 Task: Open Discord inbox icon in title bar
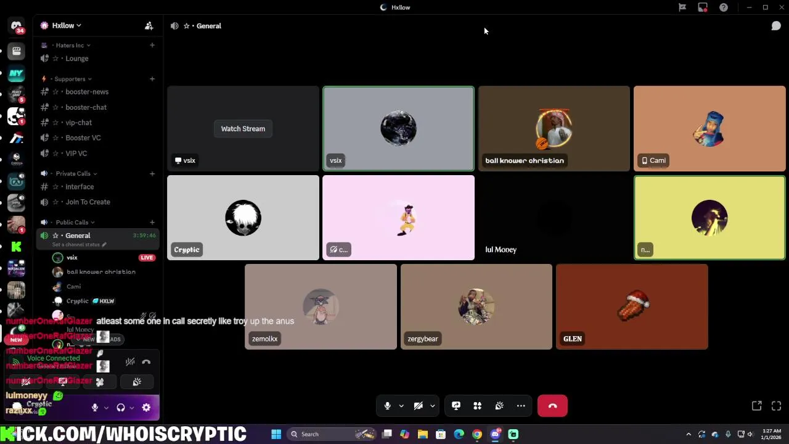point(703,7)
